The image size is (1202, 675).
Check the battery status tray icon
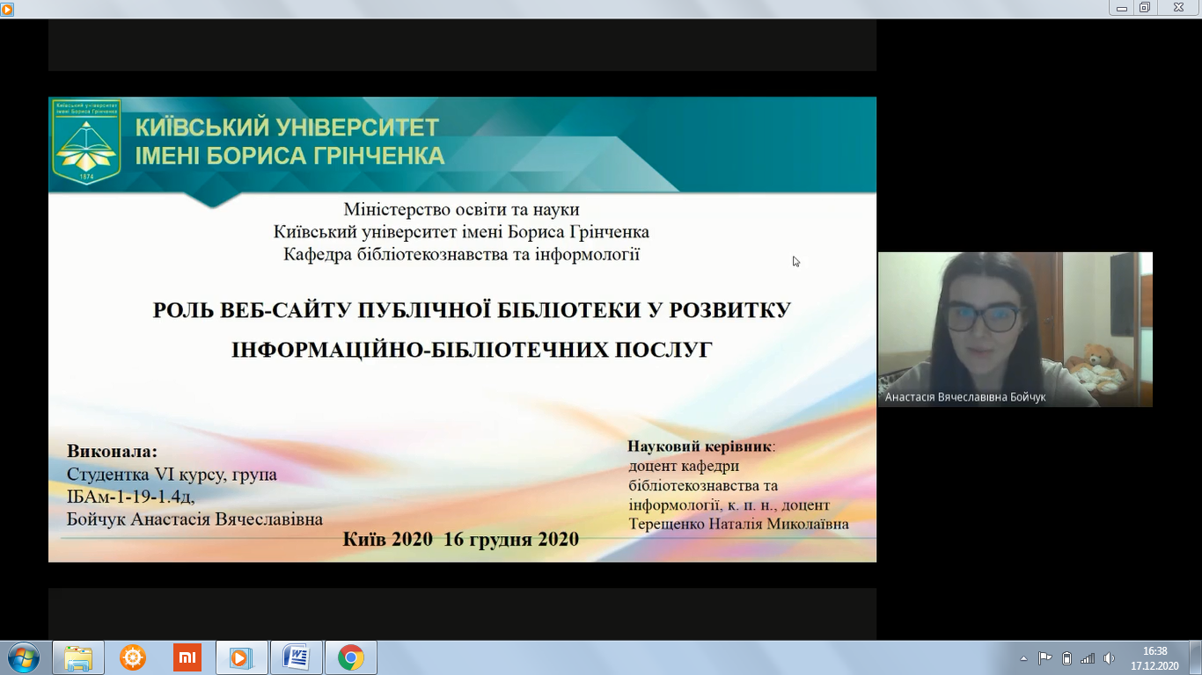click(x=1066, y=658)
